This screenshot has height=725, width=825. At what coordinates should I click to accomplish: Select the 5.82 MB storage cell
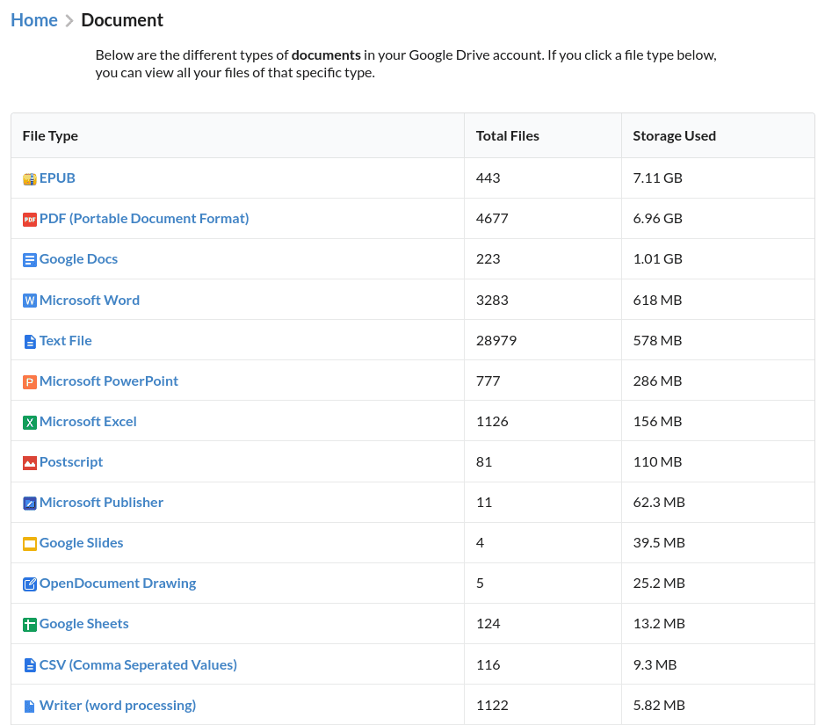(718, 705)
